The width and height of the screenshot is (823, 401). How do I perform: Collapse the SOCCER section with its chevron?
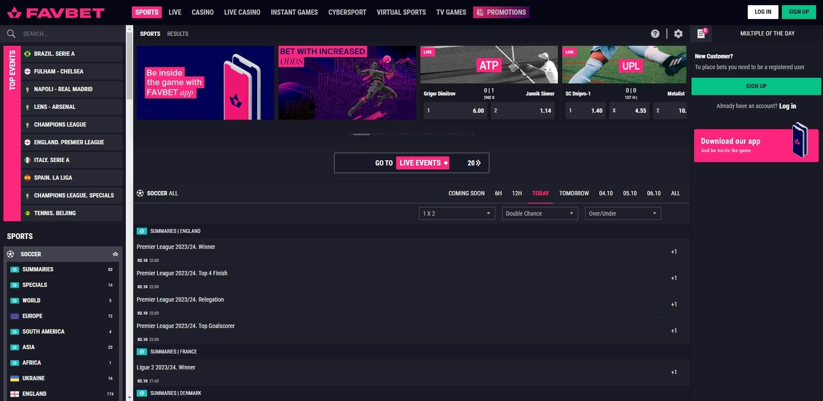(x=115, y=254)
